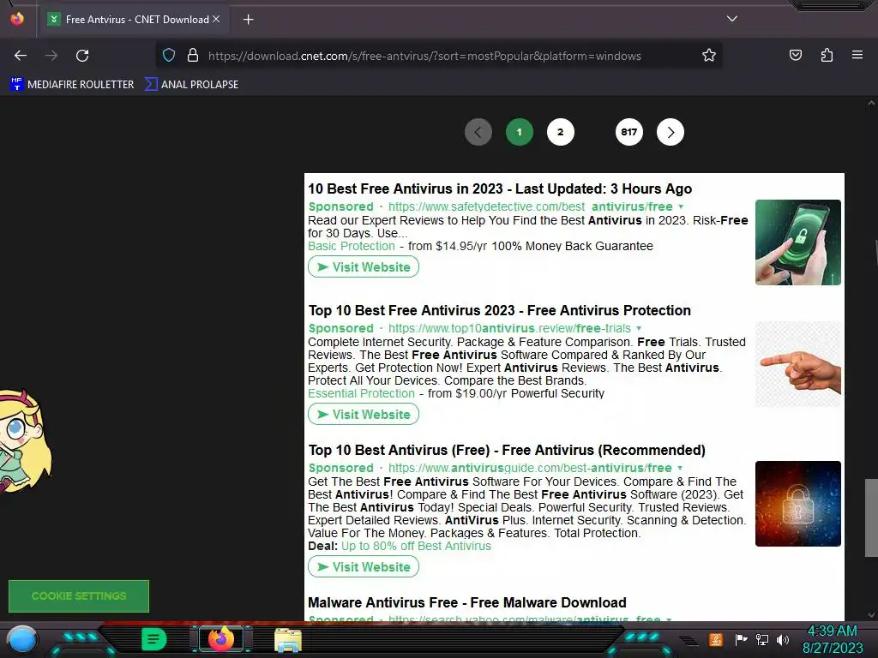Open the Action Center flag tray icon
The height and width of the screenshot is (658, 878).
741,639
